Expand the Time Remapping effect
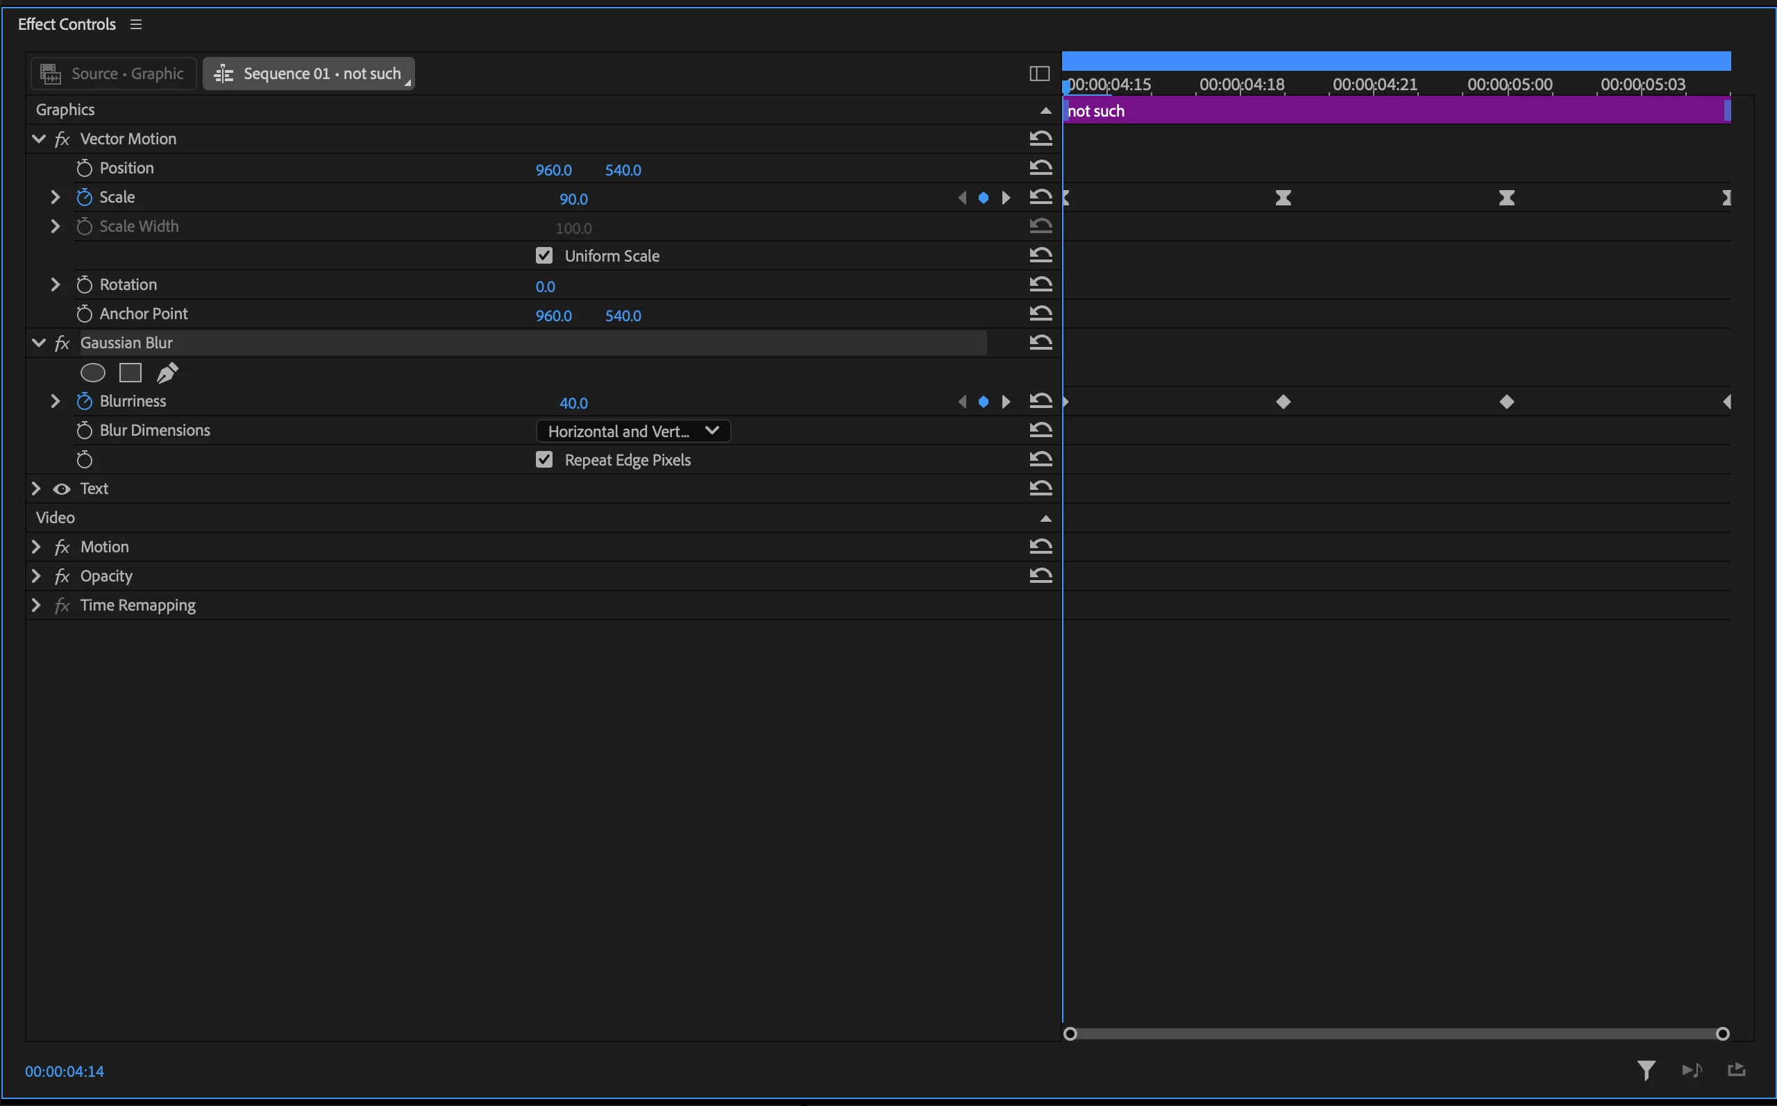The height and width of the screenshot is (1106, 1777). (x=35, y=605)
